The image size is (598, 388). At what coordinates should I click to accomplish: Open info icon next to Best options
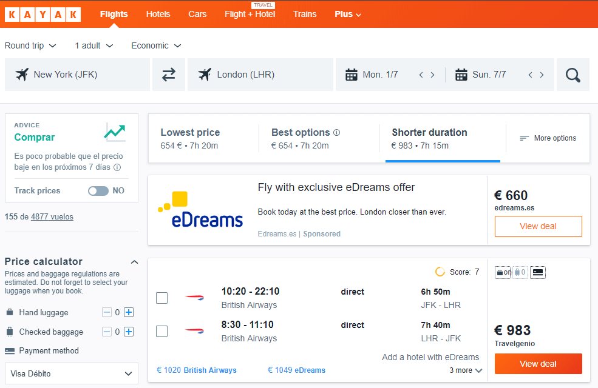[x=336, y=133]
